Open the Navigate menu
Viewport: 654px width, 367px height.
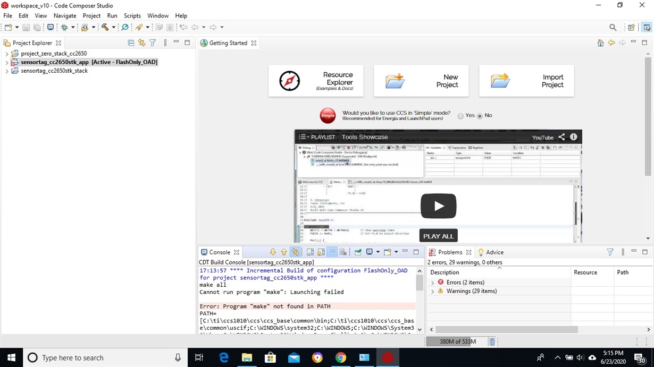pyautogui.click(x=65, y=16)
